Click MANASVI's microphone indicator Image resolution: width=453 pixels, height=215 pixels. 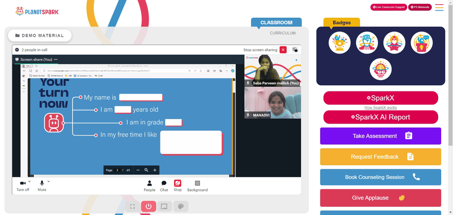(x=248, y=115)
